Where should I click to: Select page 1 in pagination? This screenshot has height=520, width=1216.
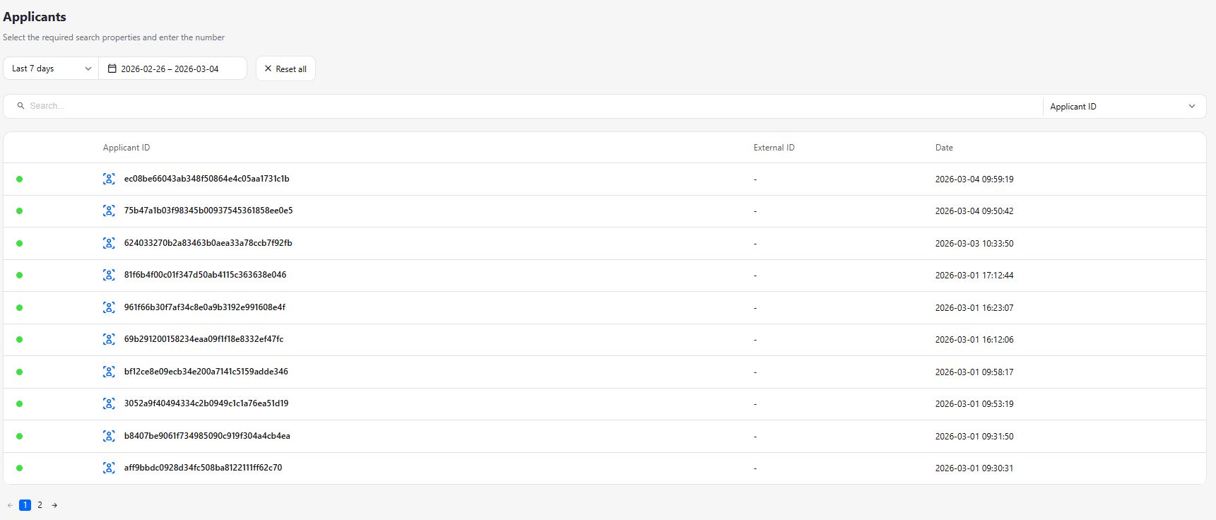[25, 505]
